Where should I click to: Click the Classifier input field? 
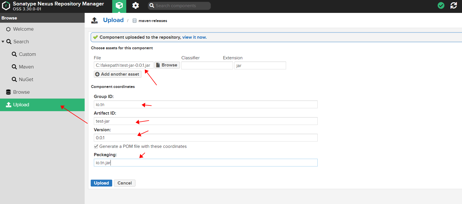[x=207, y=65]
